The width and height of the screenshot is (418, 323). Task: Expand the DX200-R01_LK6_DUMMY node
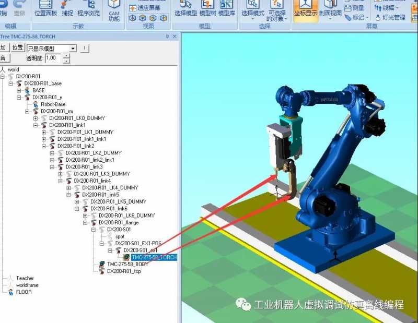coord(85,216)
